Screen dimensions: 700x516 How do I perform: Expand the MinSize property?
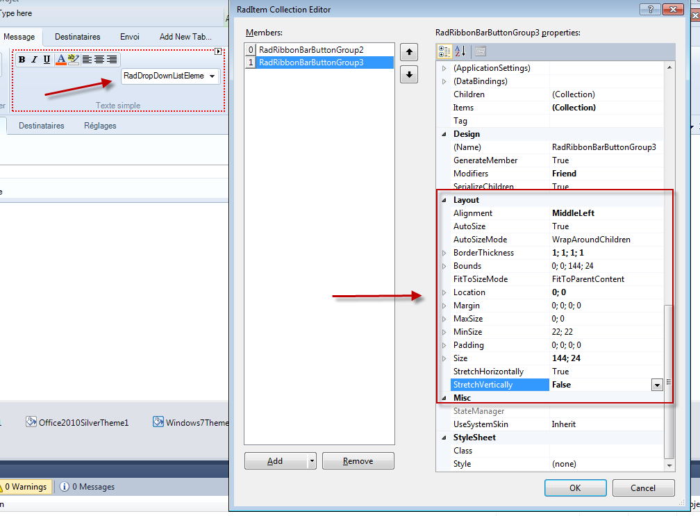click(444, 332)
